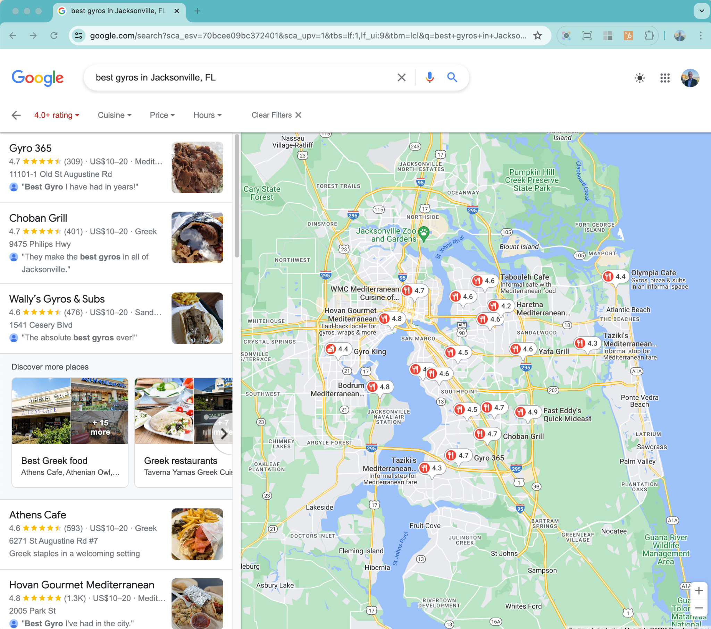The height and width of the screenshot is (629, 711).
Task: Click Wally's Gyros food photo
Action: (x=197, y=318)
